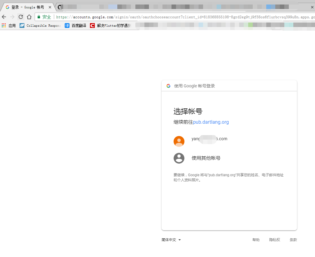Click the disclosure text about sharing with pub.dartlang.org
This screenshot has width=315, height=257.
(228, 177)
